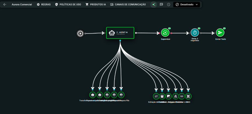252x114 pixels.
Task: Open the Extração de dados swap-arrows node
Action: (156, 96)
